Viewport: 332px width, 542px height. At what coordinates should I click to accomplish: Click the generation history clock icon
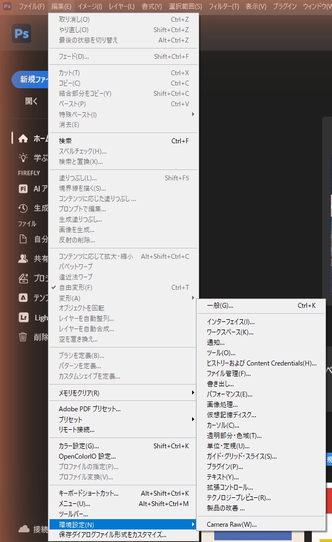(23, 208)
